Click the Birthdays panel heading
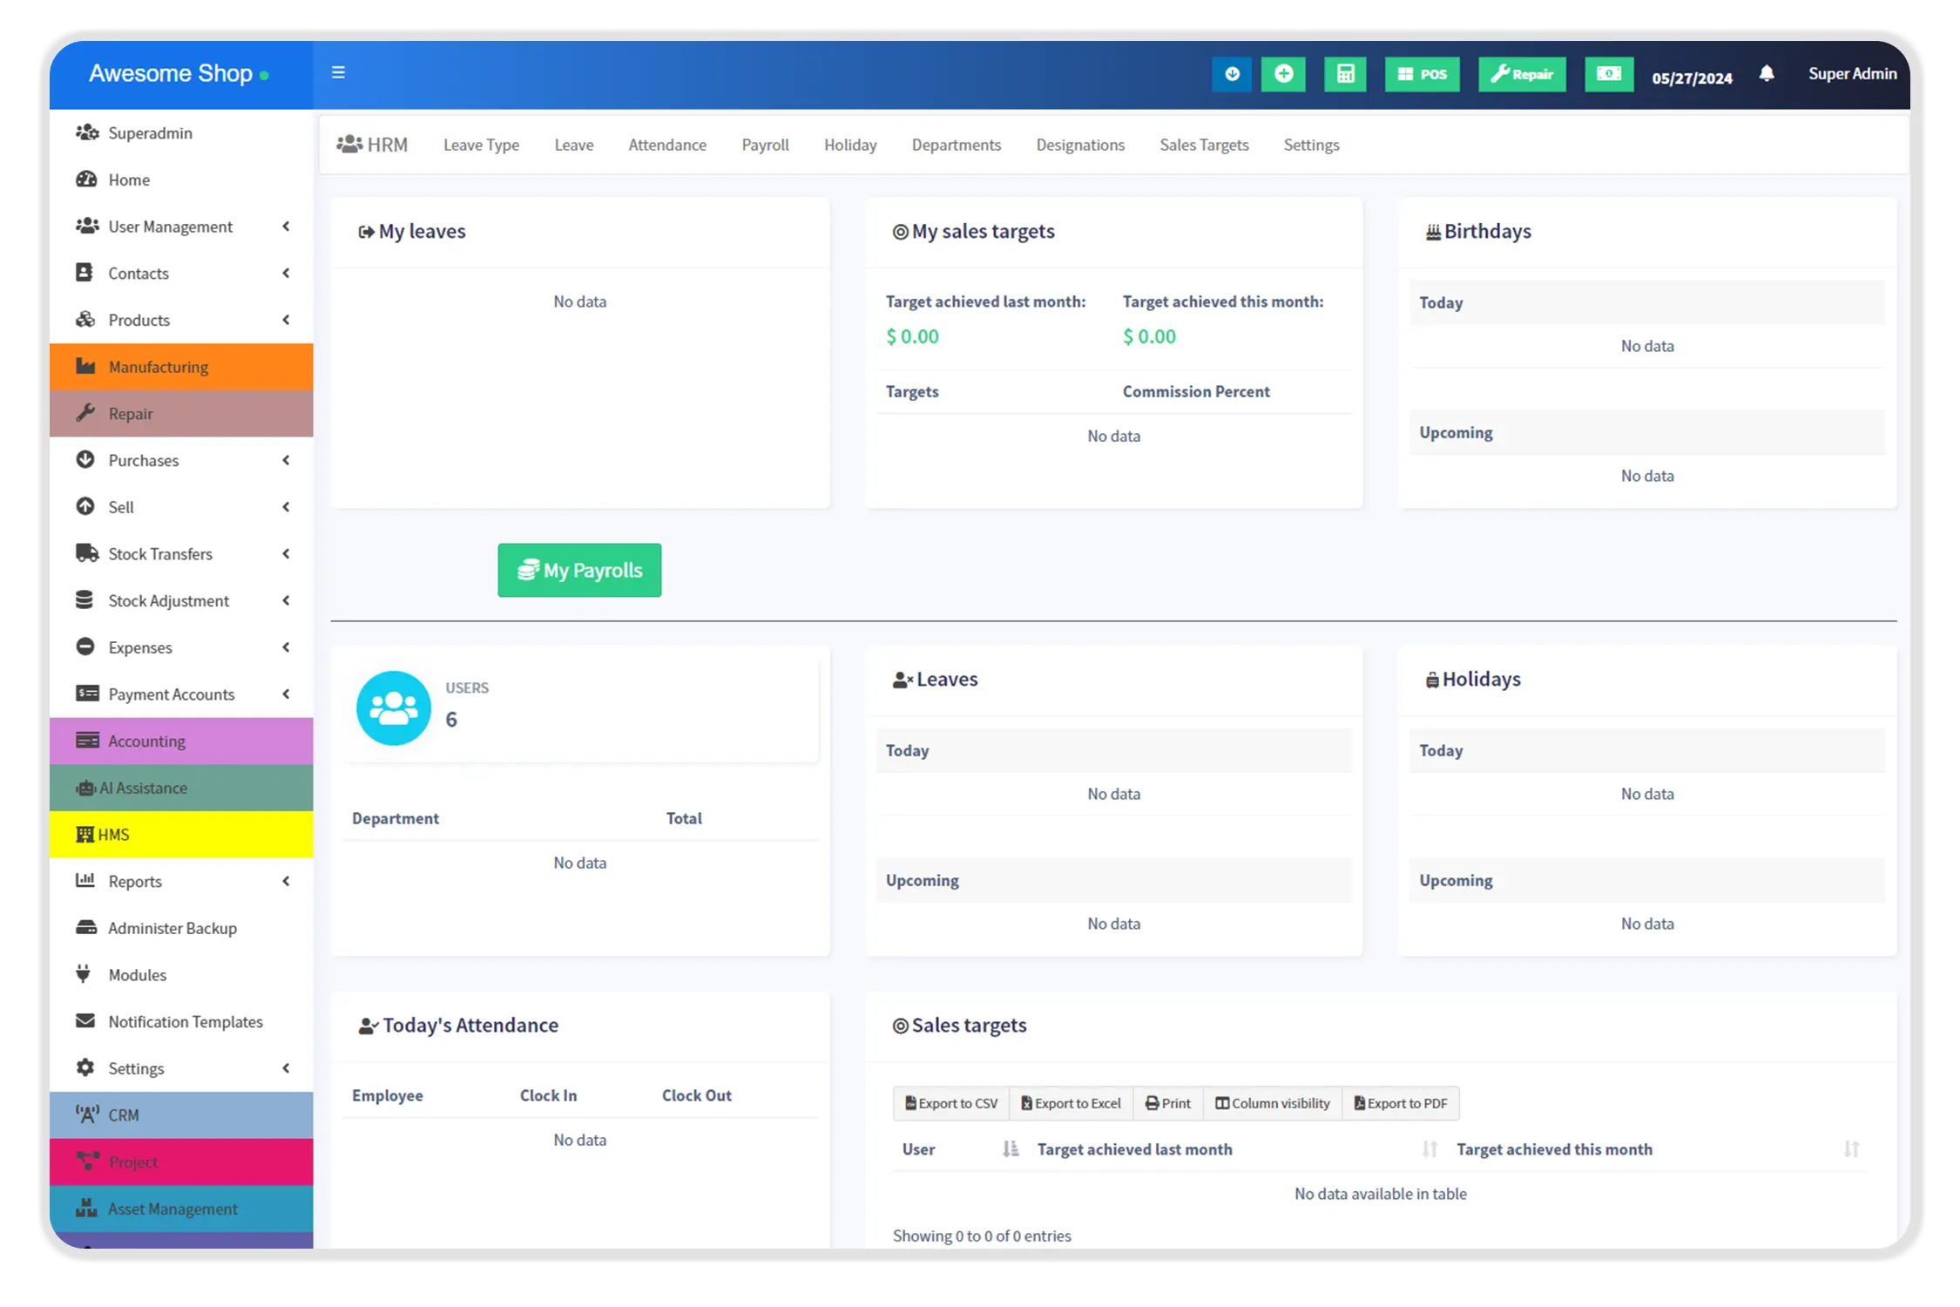This screenshot has height=1307, width=1960. [x=1477, y=232]
